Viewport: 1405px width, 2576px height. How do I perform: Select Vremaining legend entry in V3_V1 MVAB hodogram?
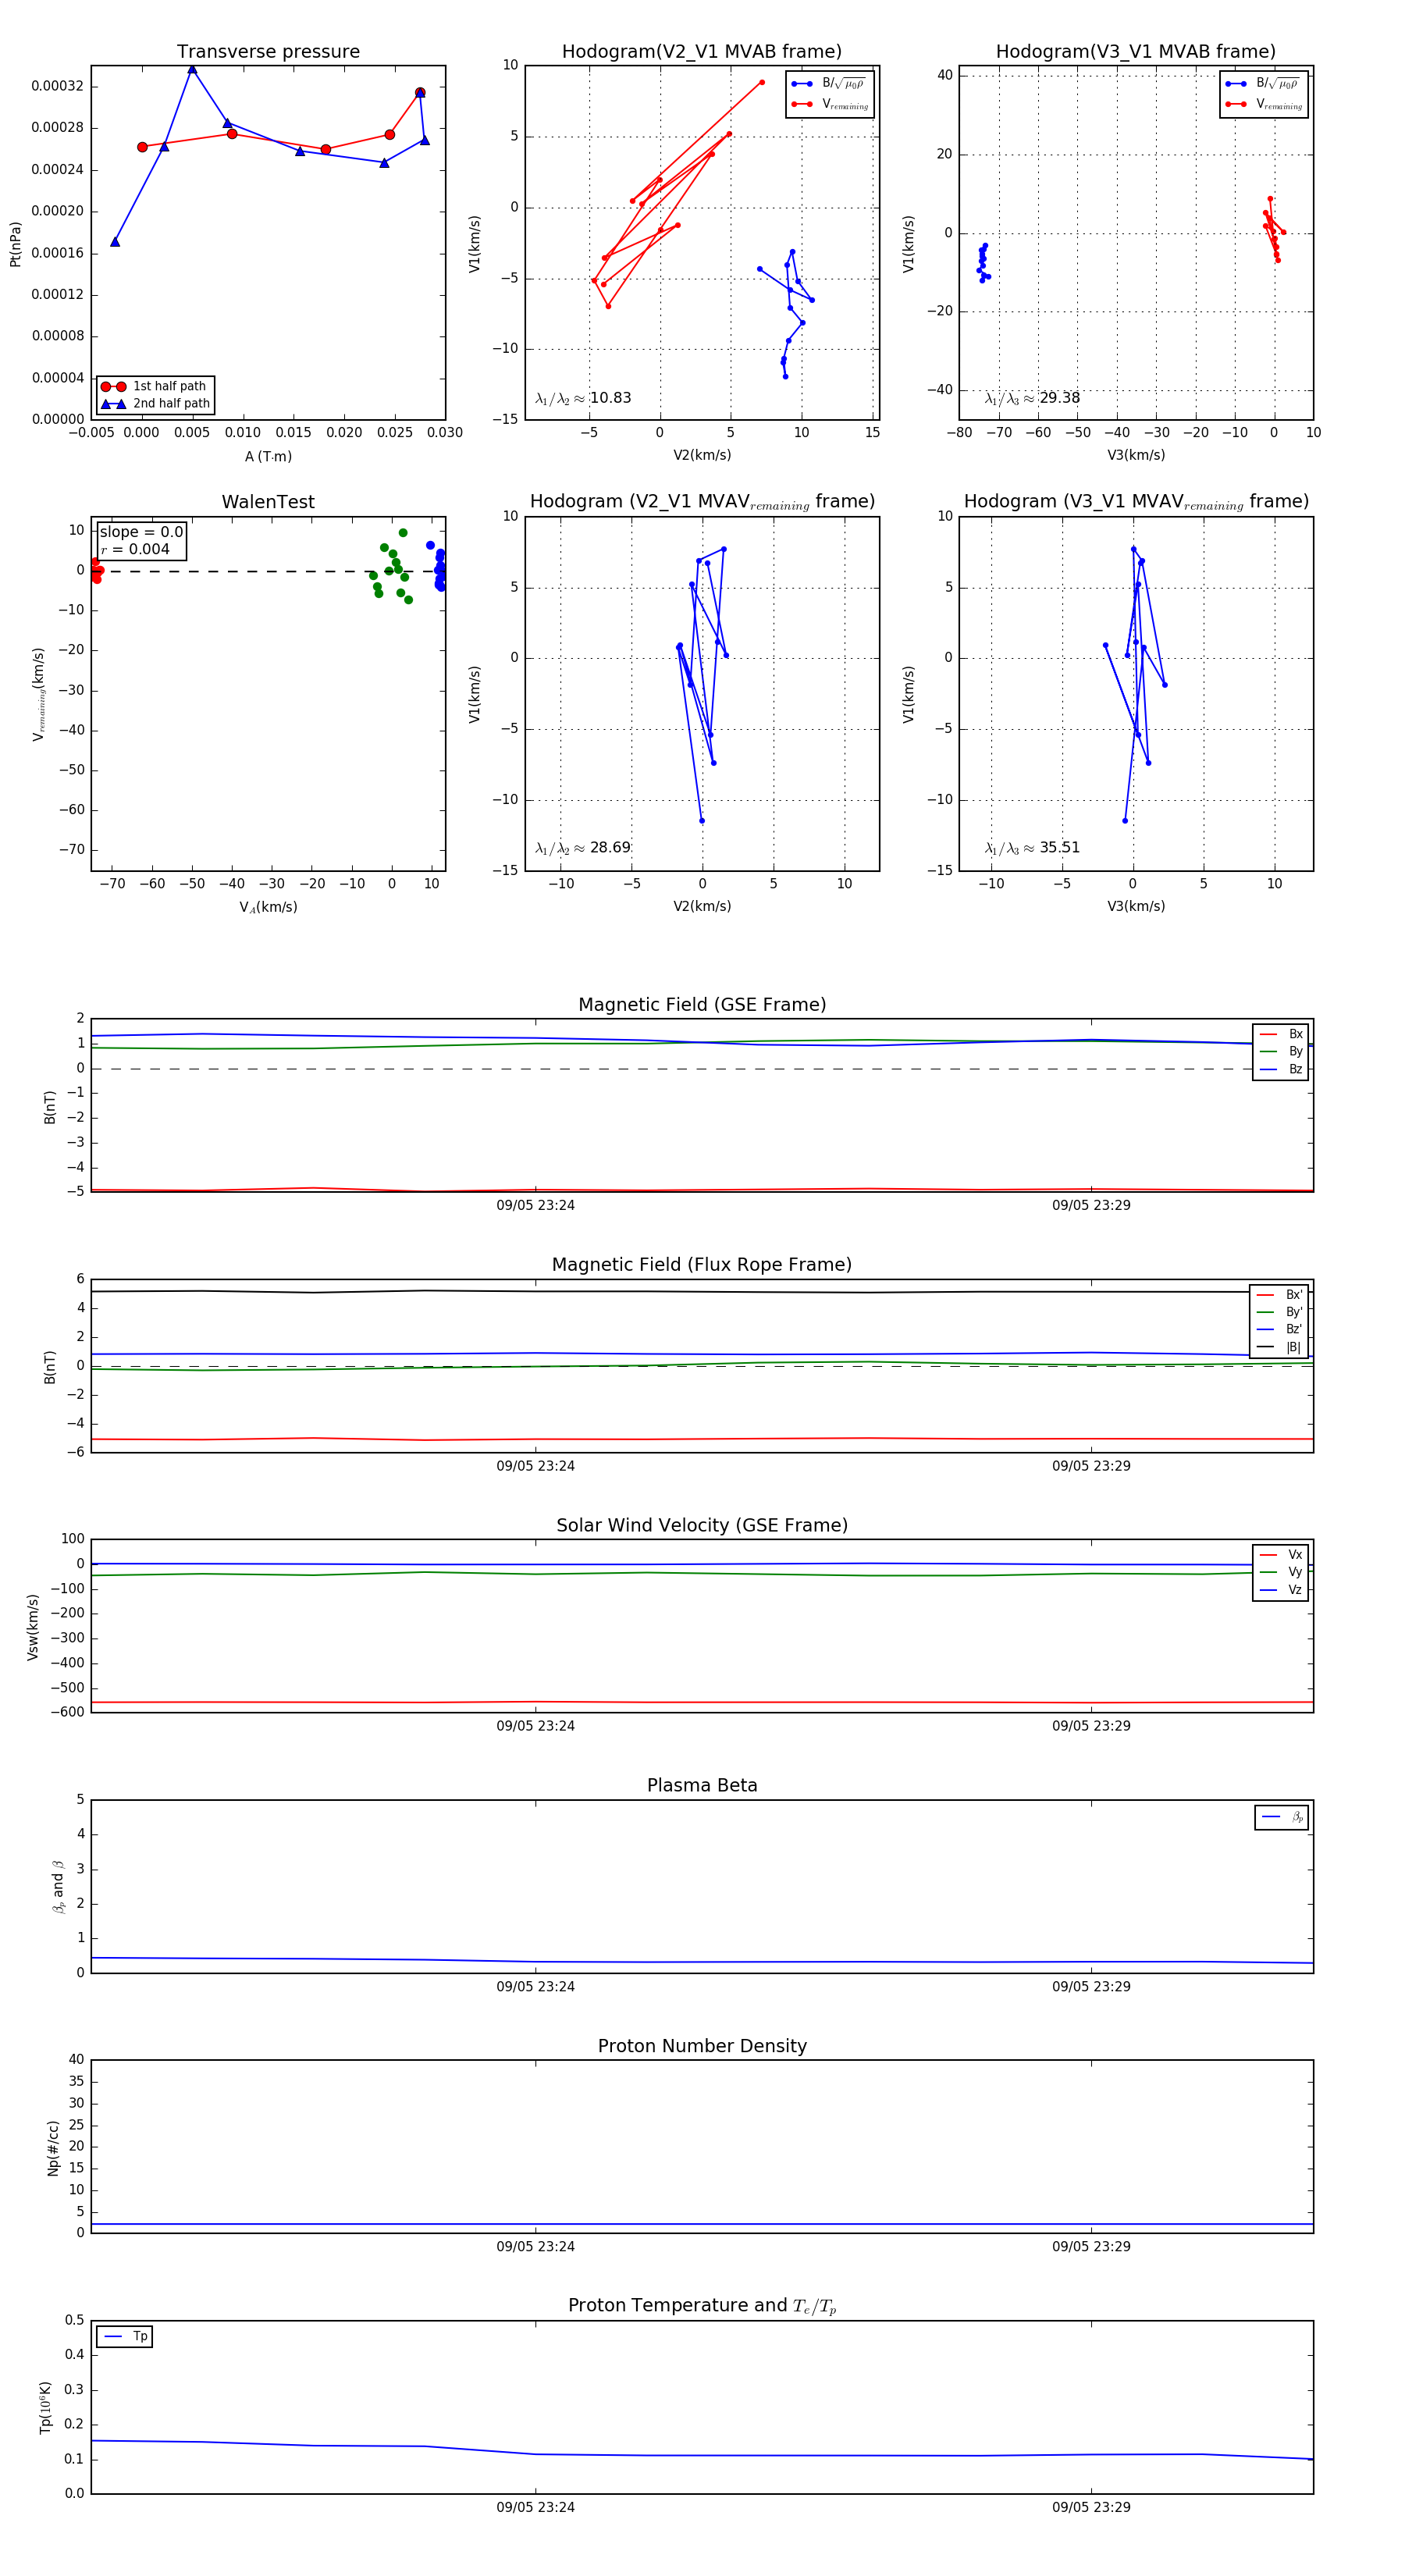(x=1263, y=104)
